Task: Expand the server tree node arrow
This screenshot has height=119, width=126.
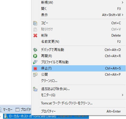Action: [0, 116]
